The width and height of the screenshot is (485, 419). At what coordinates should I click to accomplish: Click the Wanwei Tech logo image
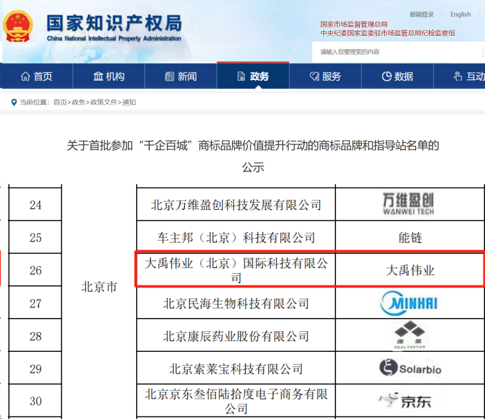(x=408, y=203)
